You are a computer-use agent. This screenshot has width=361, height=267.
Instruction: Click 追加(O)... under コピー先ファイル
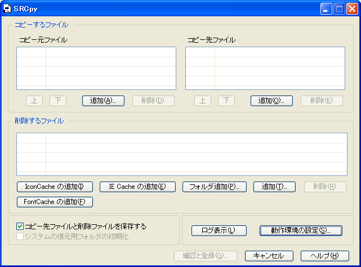[x=271, y=101]
